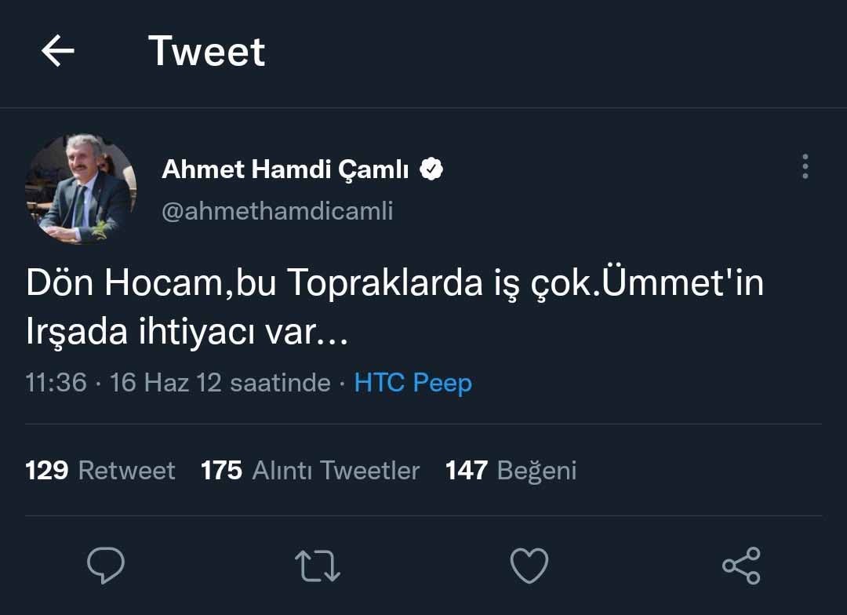Open the 175 Alıntı Tweetler list

[310, 470]
